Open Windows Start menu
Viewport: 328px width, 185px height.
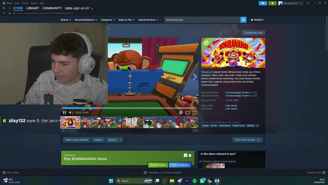click(x=111, y=181)
